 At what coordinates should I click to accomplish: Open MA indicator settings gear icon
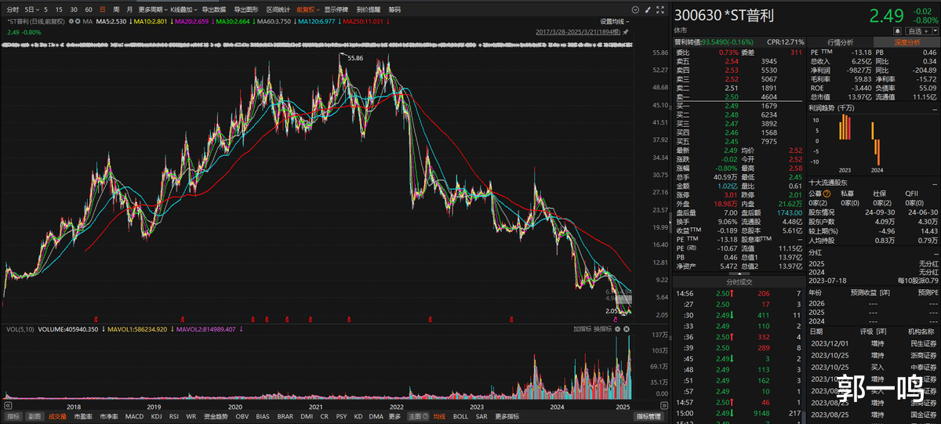point(71,21)
